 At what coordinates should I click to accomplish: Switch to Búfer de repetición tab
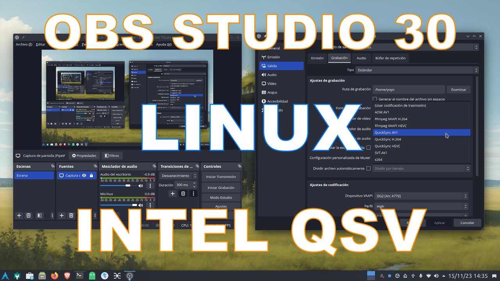390,58
